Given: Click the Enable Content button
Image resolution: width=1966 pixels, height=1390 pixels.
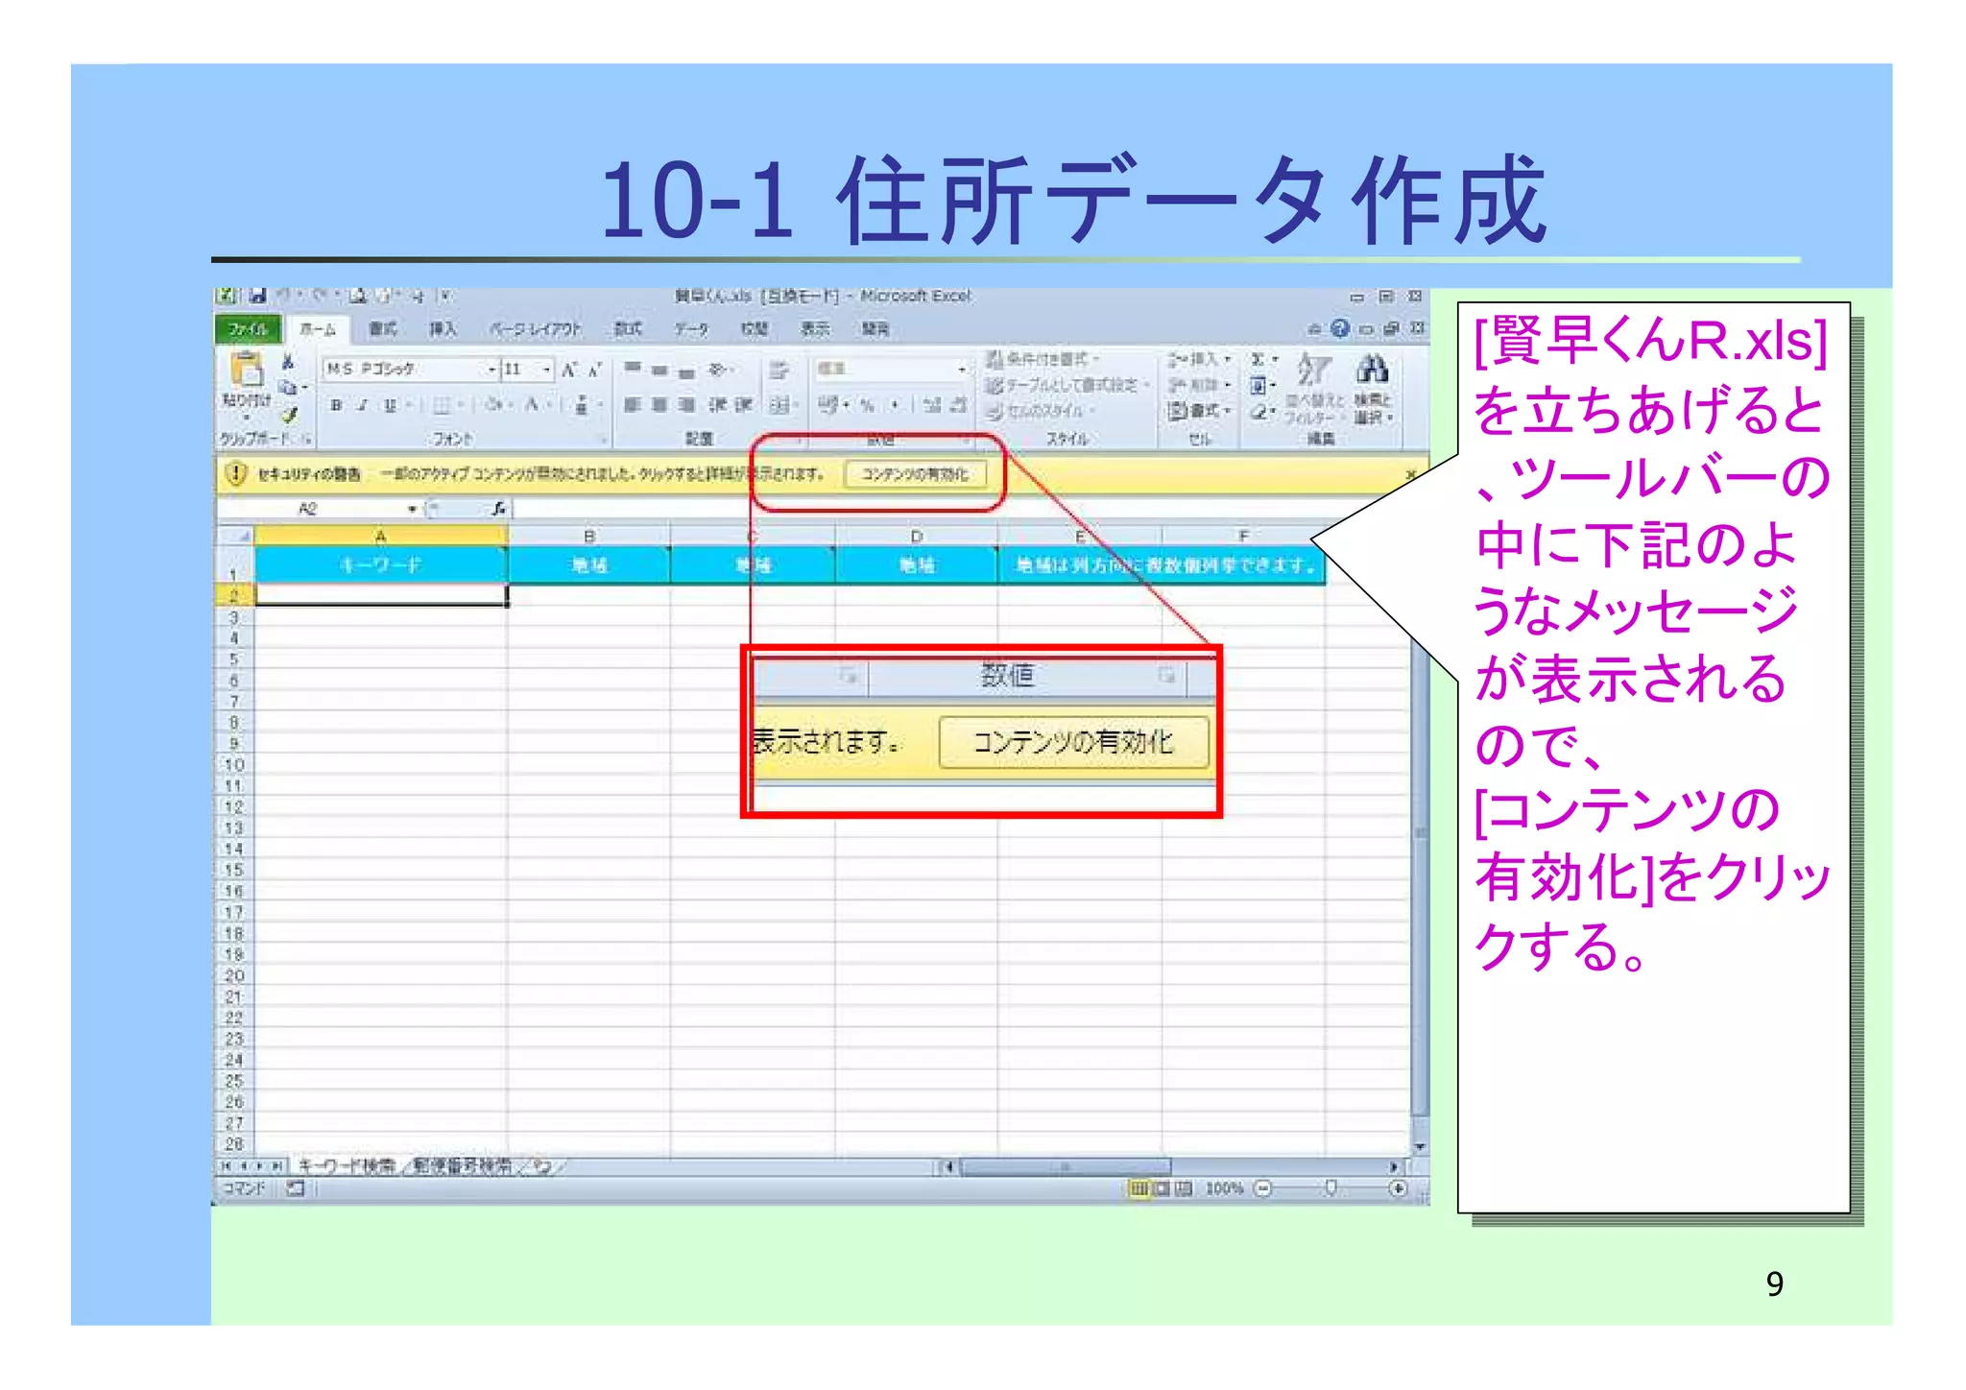Looking at the screenshot, I should [916, 474].
